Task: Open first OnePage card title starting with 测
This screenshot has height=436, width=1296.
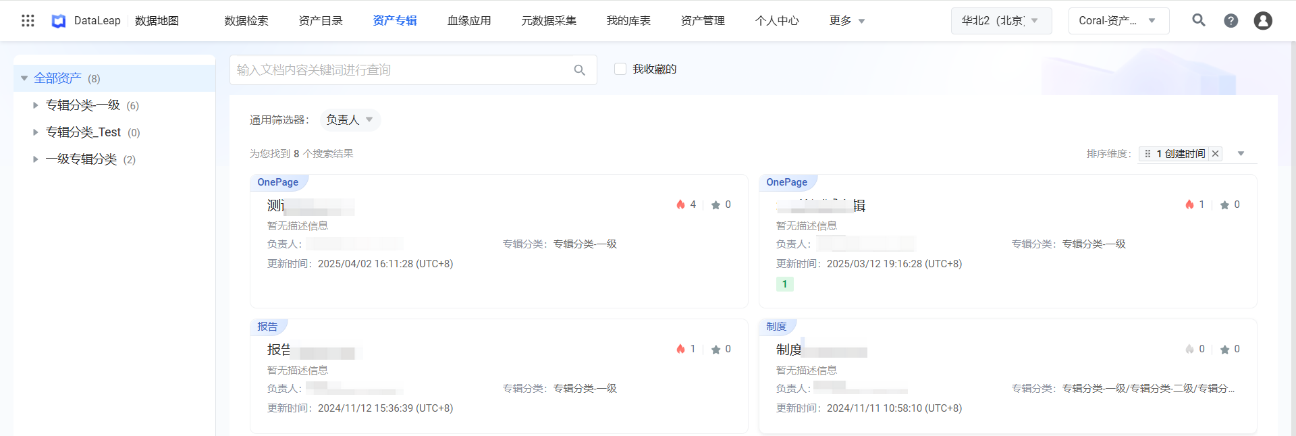Action: click(x=310, y=206)
